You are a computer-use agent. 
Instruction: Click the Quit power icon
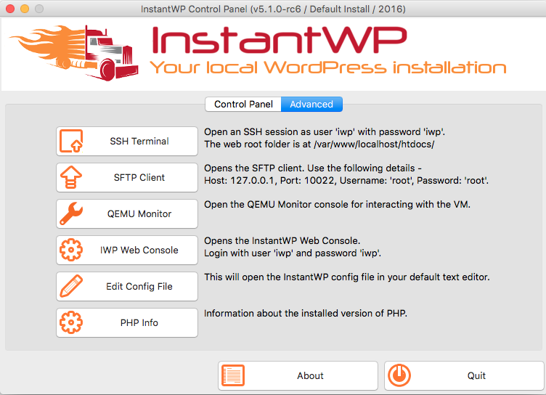coord(399,375)
